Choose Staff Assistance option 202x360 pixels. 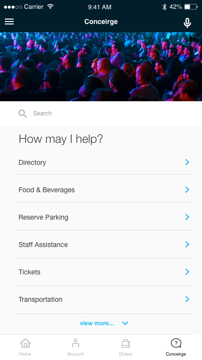tap(103, 245)
